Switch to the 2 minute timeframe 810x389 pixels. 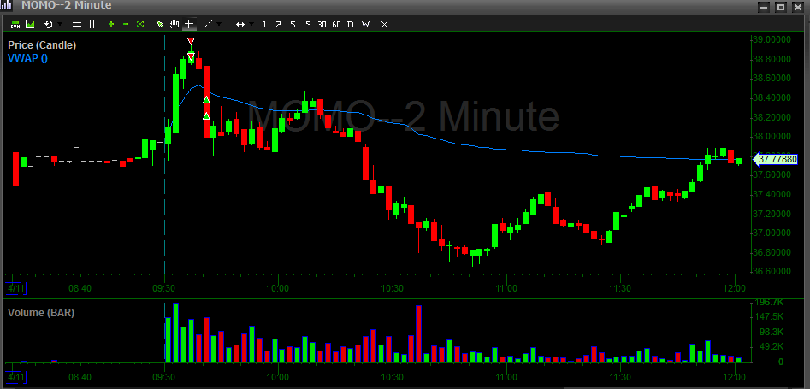click(279, 24)
